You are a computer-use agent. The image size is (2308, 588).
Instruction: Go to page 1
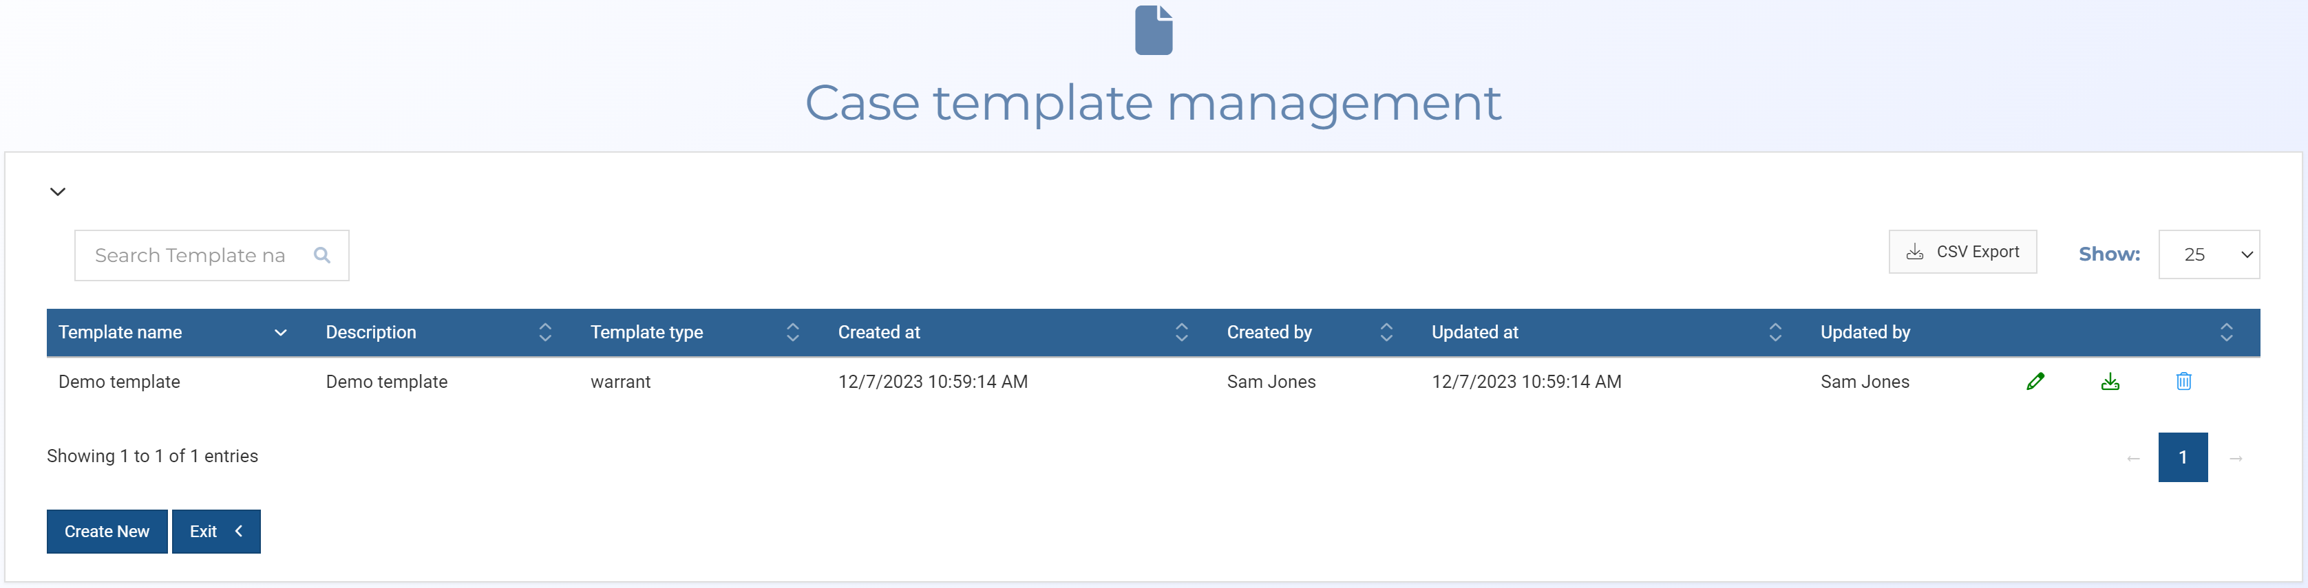pos(2183,457)
